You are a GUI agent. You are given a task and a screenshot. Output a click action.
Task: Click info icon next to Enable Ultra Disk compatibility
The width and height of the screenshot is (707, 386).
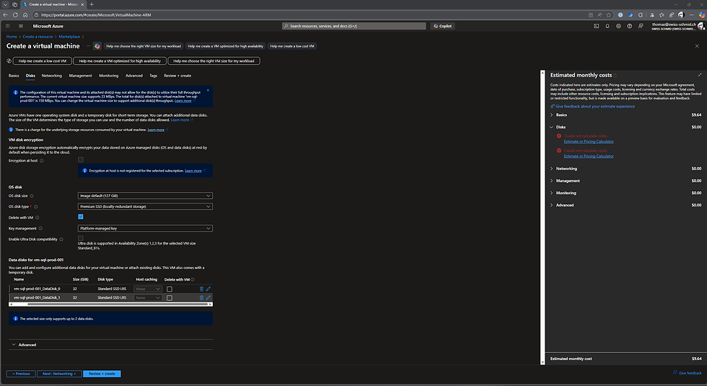[61, 240]
